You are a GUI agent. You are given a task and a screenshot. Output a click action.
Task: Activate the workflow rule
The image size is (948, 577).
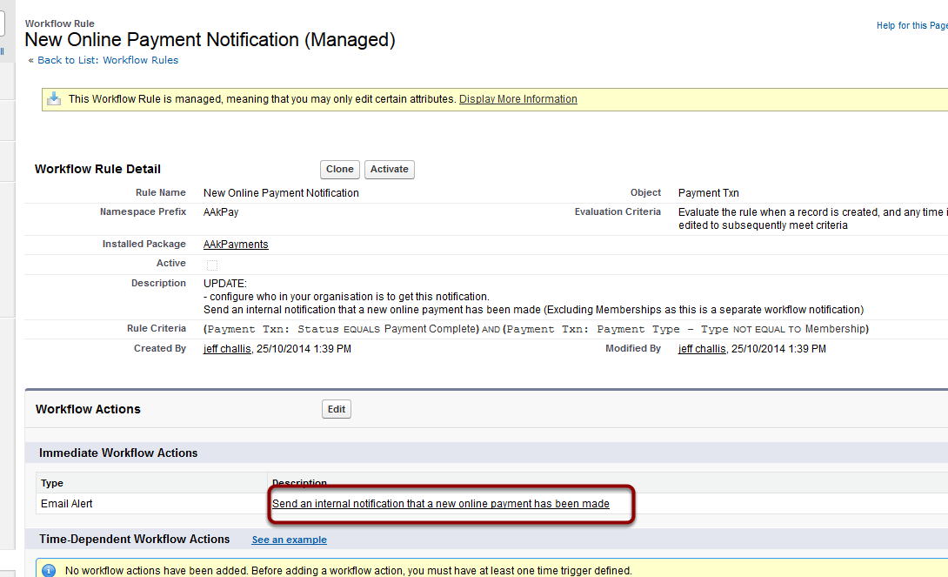click(389, 169)
